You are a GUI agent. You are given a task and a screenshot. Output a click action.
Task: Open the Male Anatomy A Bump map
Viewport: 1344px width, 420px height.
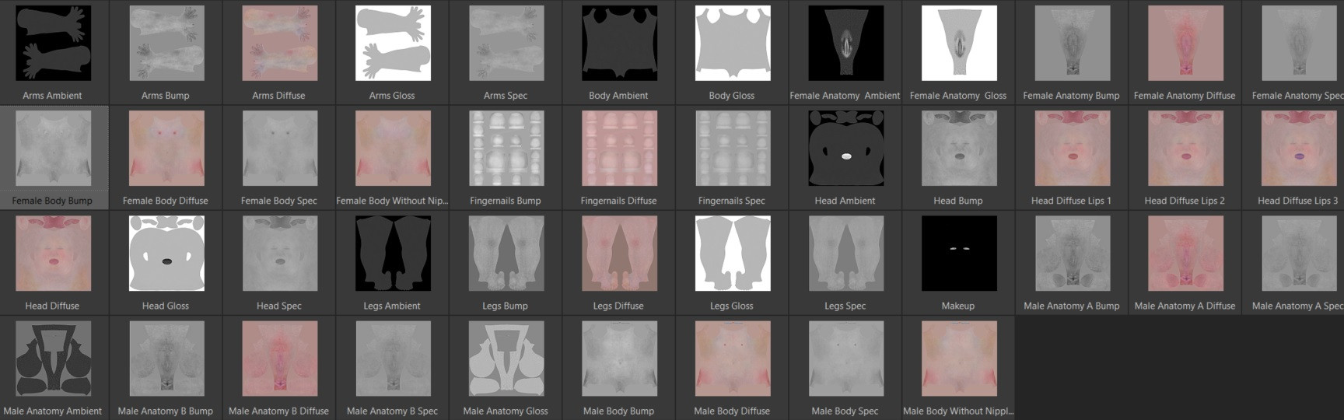1073,254
